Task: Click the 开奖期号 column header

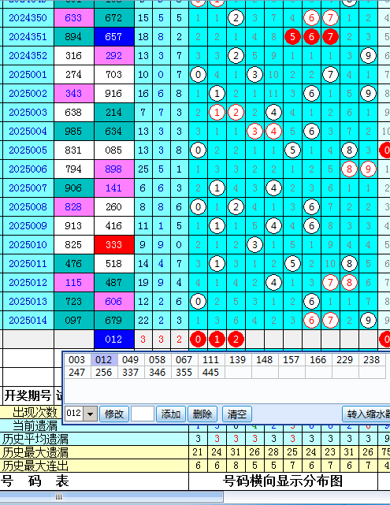Action: tap(28, 395)
